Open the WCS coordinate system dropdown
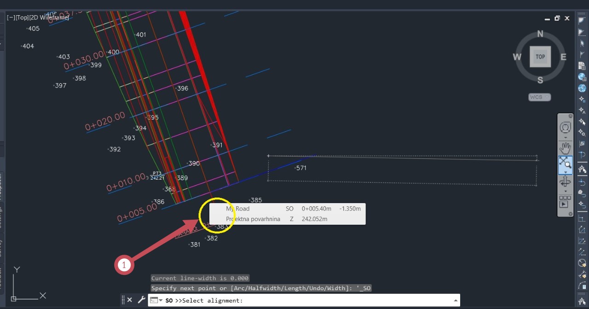Screen dimensions: 589x309 tap(539, 97)
